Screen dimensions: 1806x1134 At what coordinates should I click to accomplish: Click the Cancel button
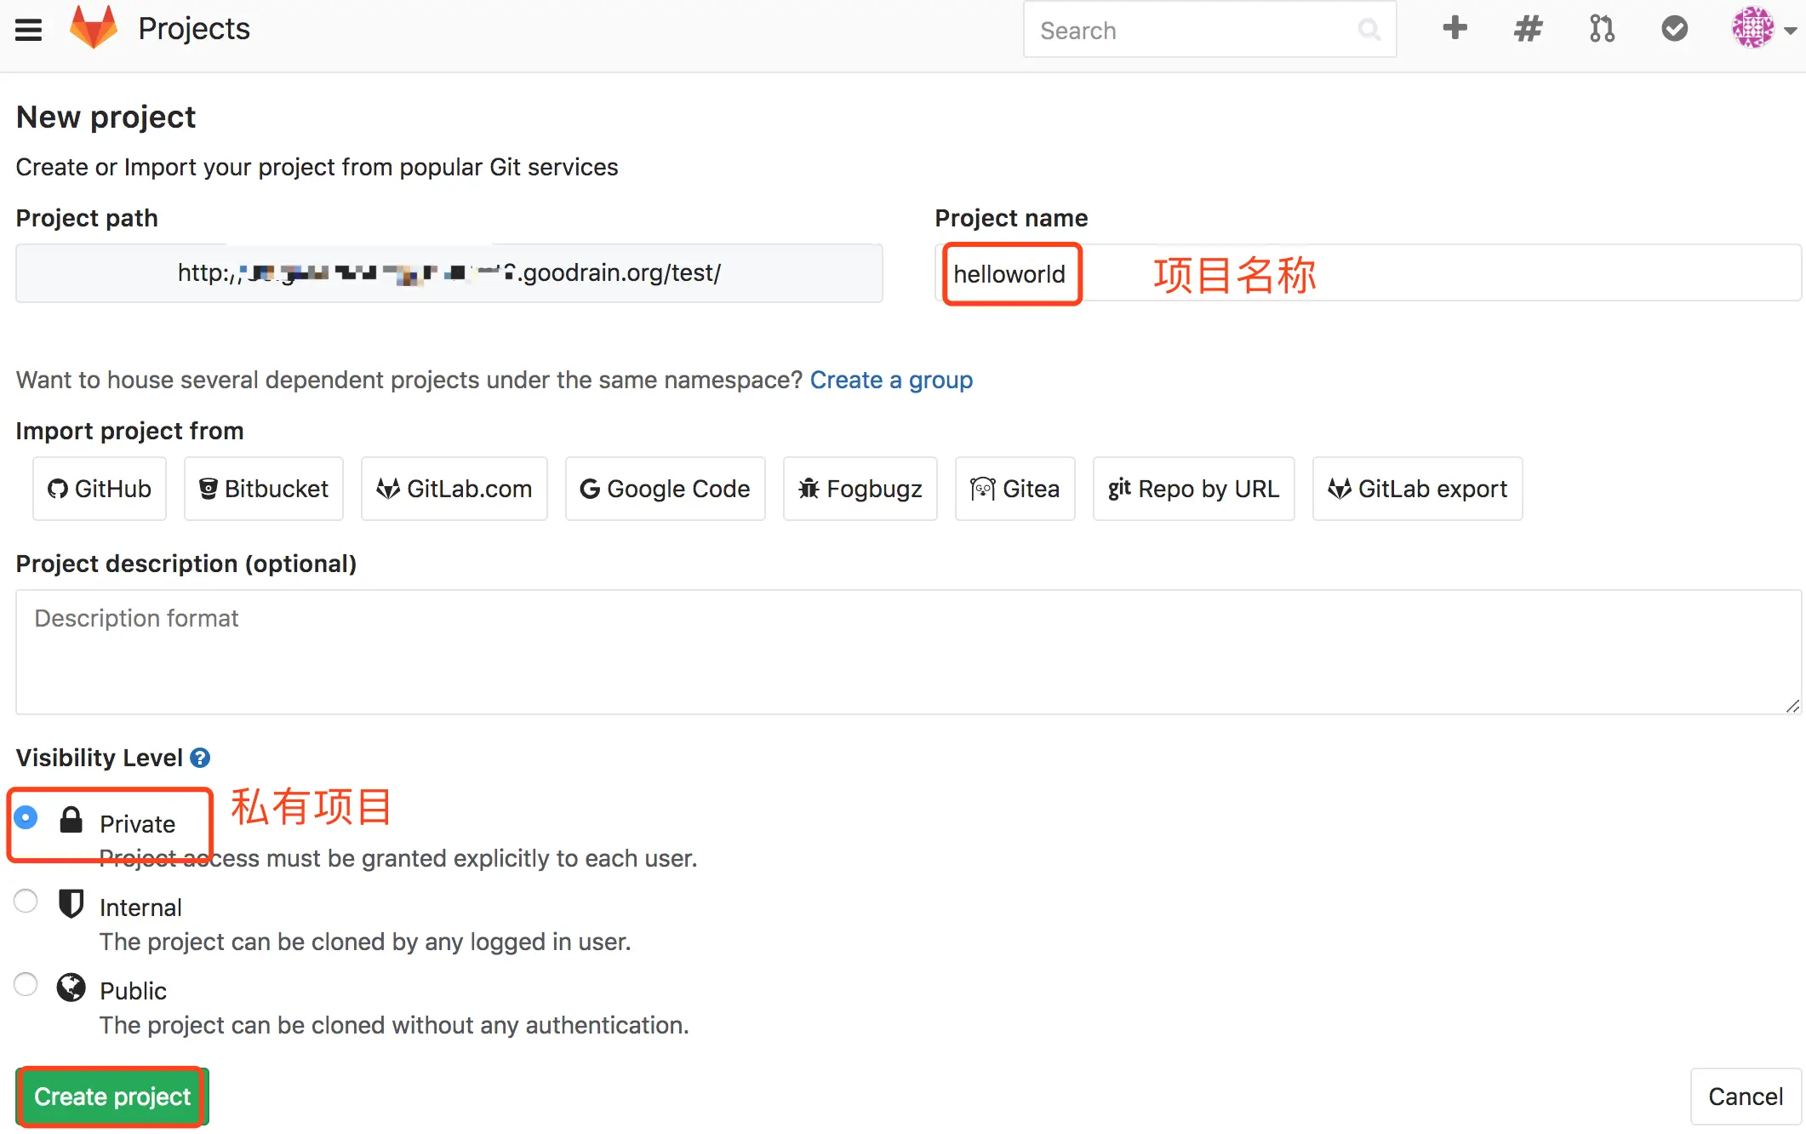(1745, 1097)
